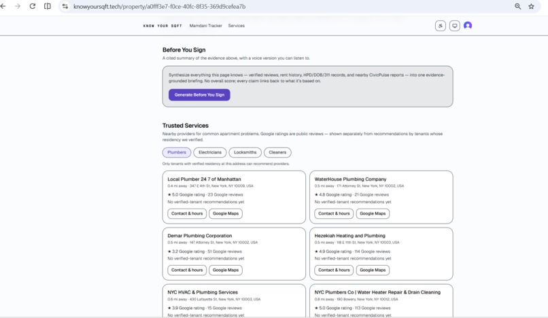The width and height of the screenshot is (548, 318).
Task: Click the Hezekiah Heating and Plumbing title
Action: (350, 236)
